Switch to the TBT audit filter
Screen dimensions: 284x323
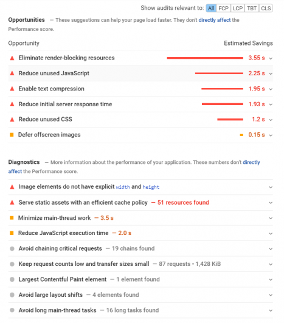[x=252, y=8]
